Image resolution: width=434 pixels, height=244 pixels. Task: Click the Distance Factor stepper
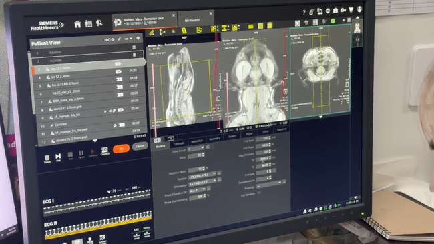click(204, 168)
